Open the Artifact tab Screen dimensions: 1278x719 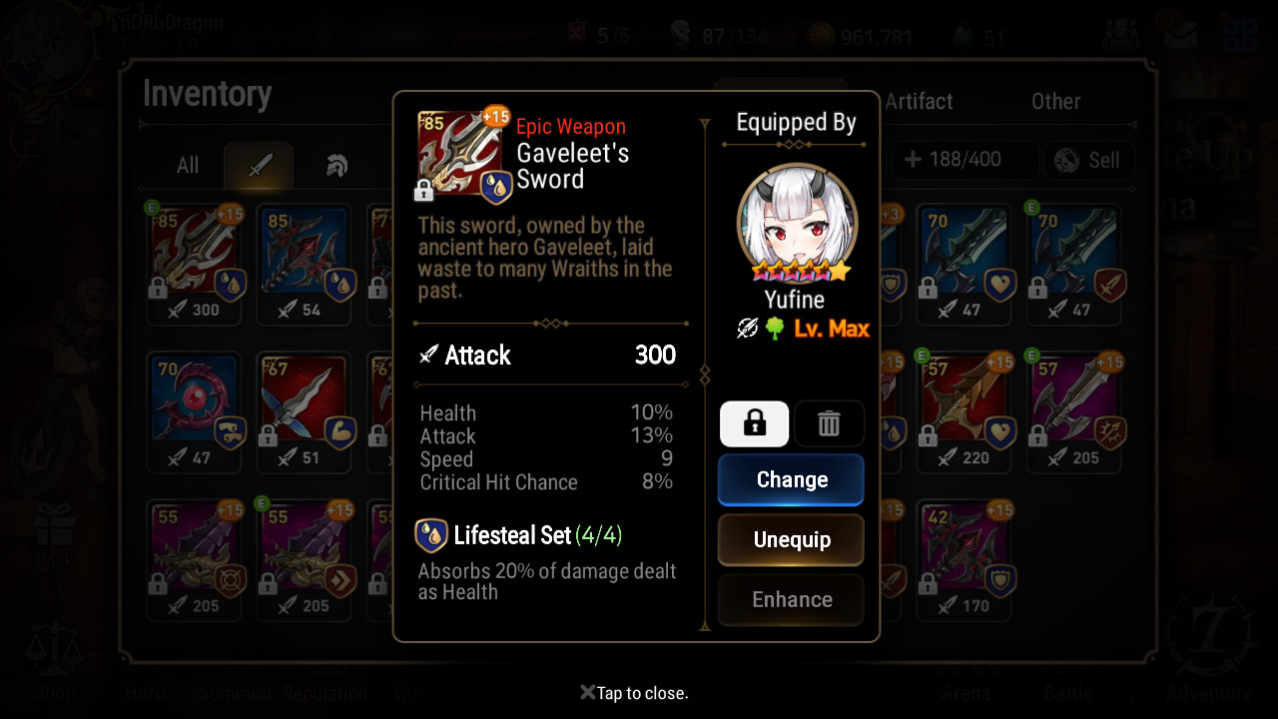[x=919, y=101]
